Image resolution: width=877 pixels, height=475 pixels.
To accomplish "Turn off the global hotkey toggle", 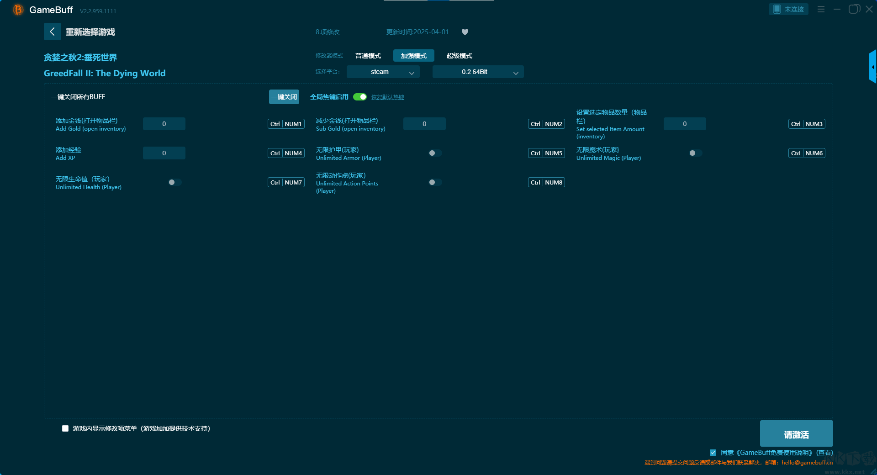I will pos(360,97).
